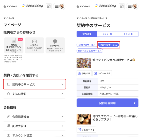Click レビューする button for bread service
The image size is (142, 137).
coord(102,73)
